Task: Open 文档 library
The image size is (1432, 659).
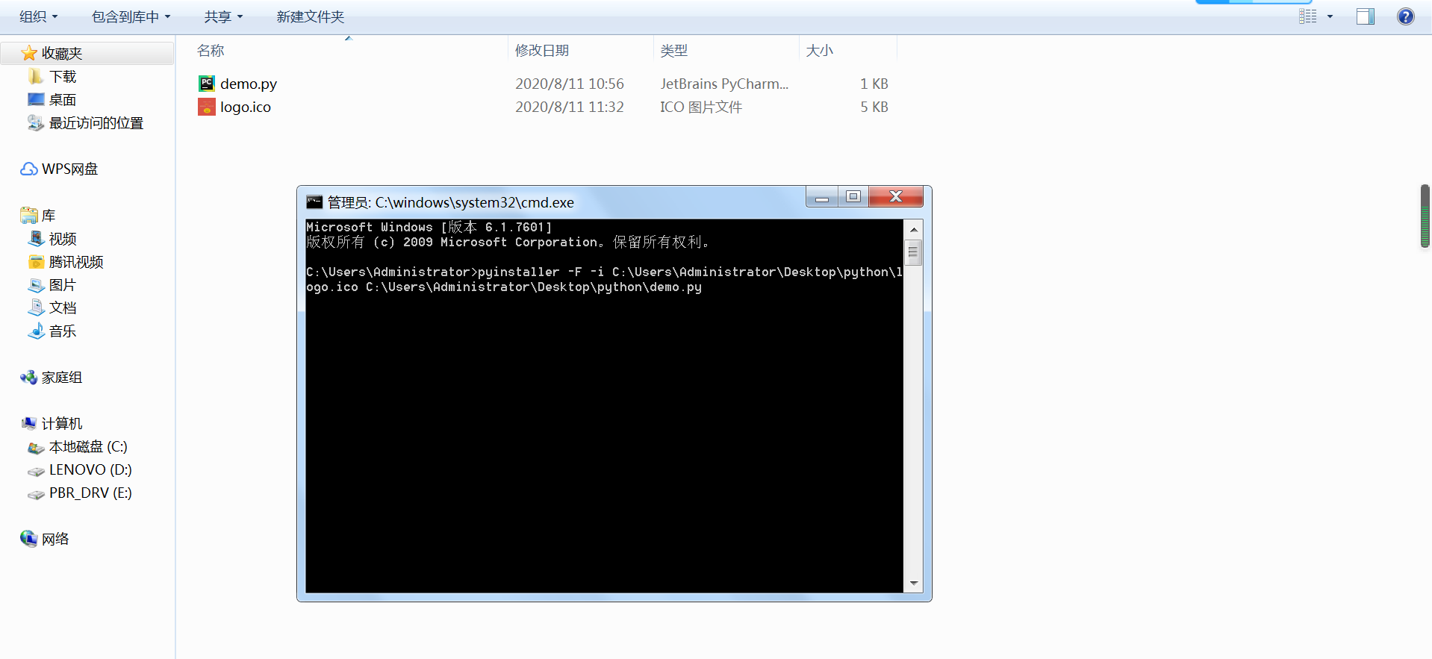Action: pyautogui.click(x=63, y=307)
